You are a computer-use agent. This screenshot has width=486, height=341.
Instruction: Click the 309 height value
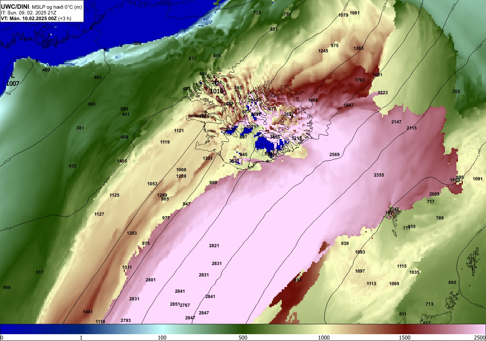pos(137,43)
